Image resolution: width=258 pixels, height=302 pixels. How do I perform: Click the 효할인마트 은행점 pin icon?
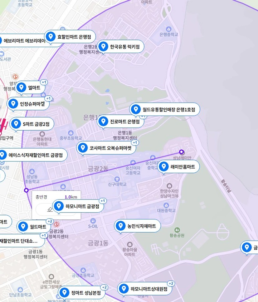pyautogui.click(x=51, y=36)
